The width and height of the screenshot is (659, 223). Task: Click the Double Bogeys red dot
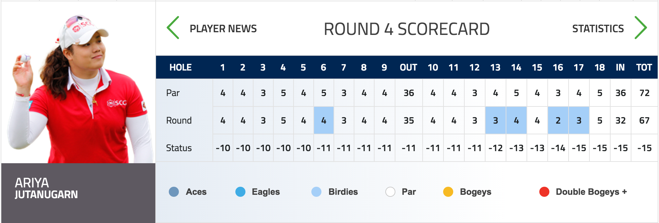click(x=544, y=192)
